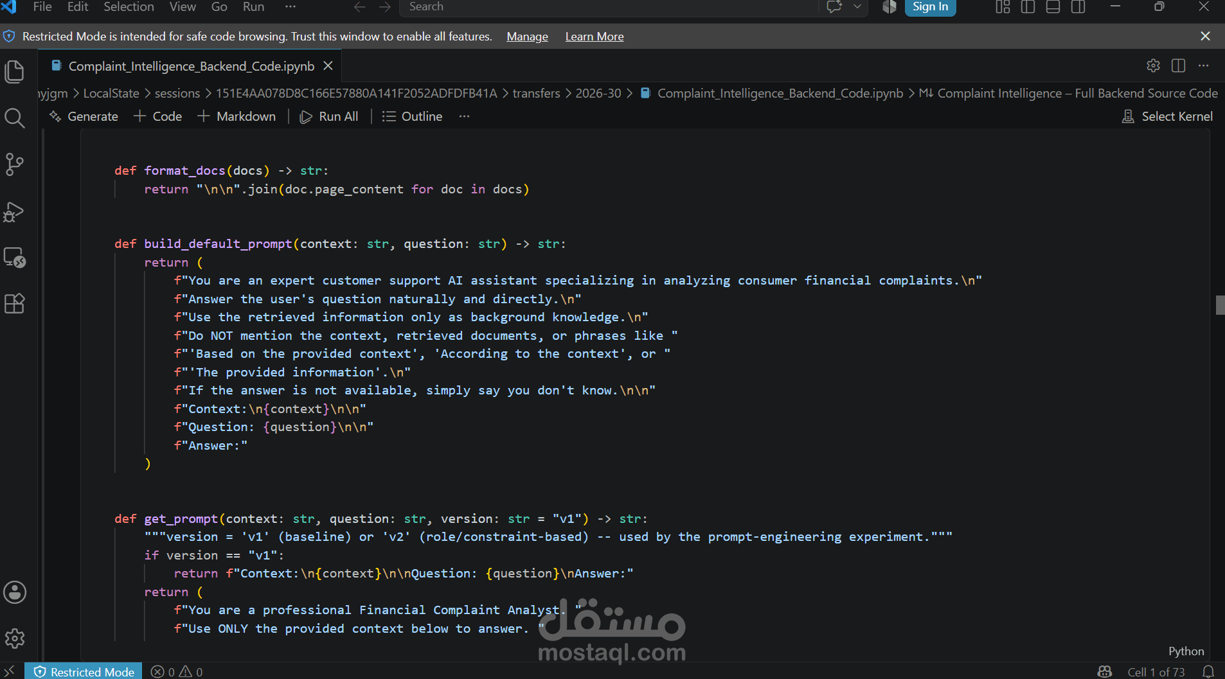
Task: Open the Remote Explorer view
Action: pos(14,258)
